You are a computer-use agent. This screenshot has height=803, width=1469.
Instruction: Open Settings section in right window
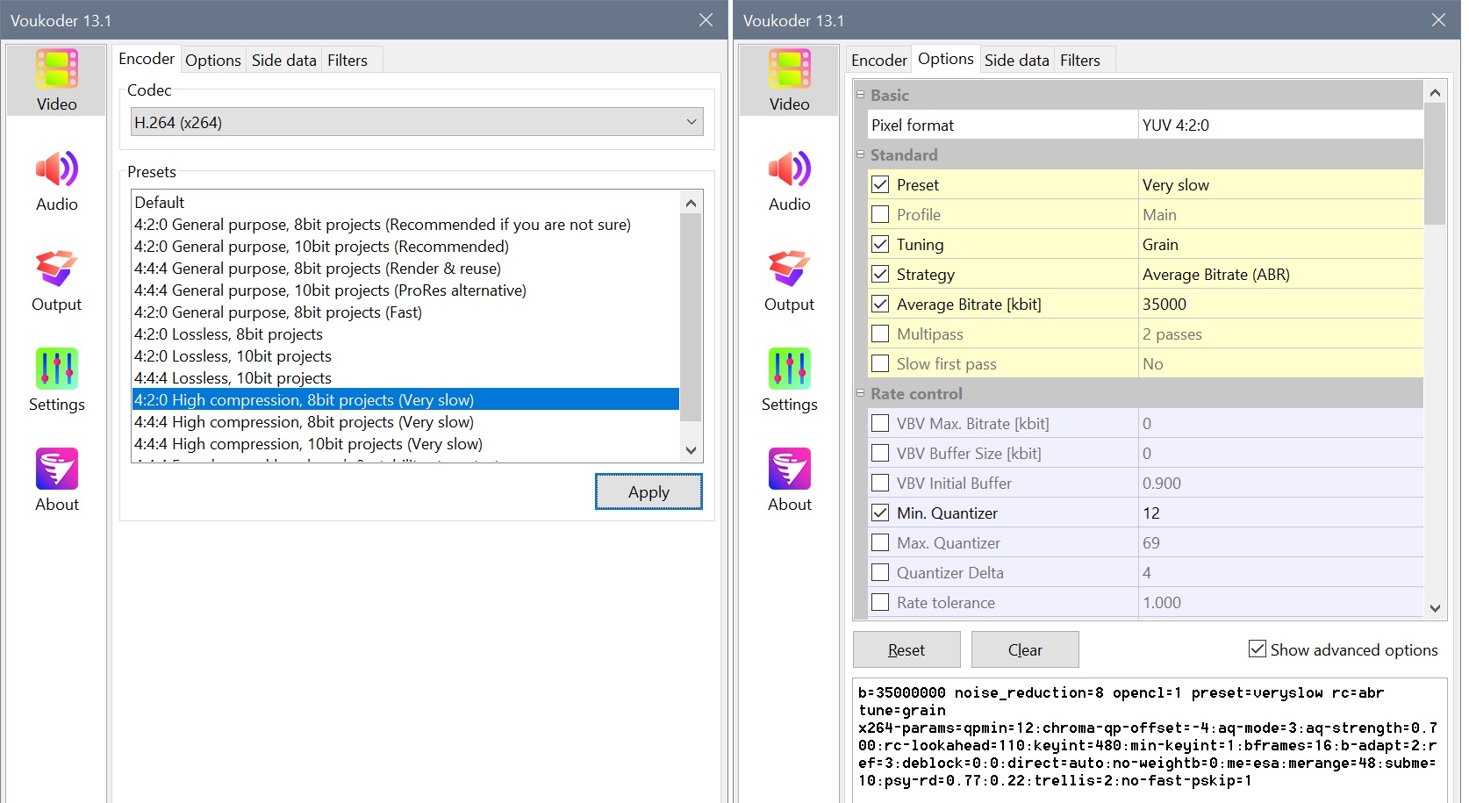pyautogui.click(x=789, y=380)
